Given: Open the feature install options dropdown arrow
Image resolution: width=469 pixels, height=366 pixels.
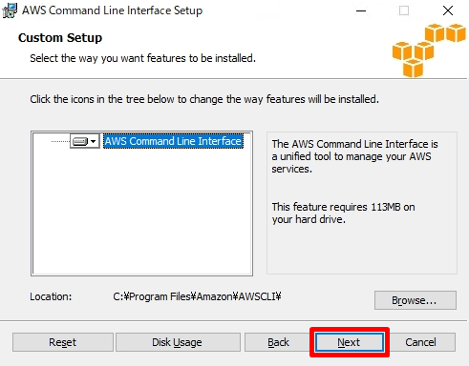Looking at the screenshot, I should tap(94, 141).
